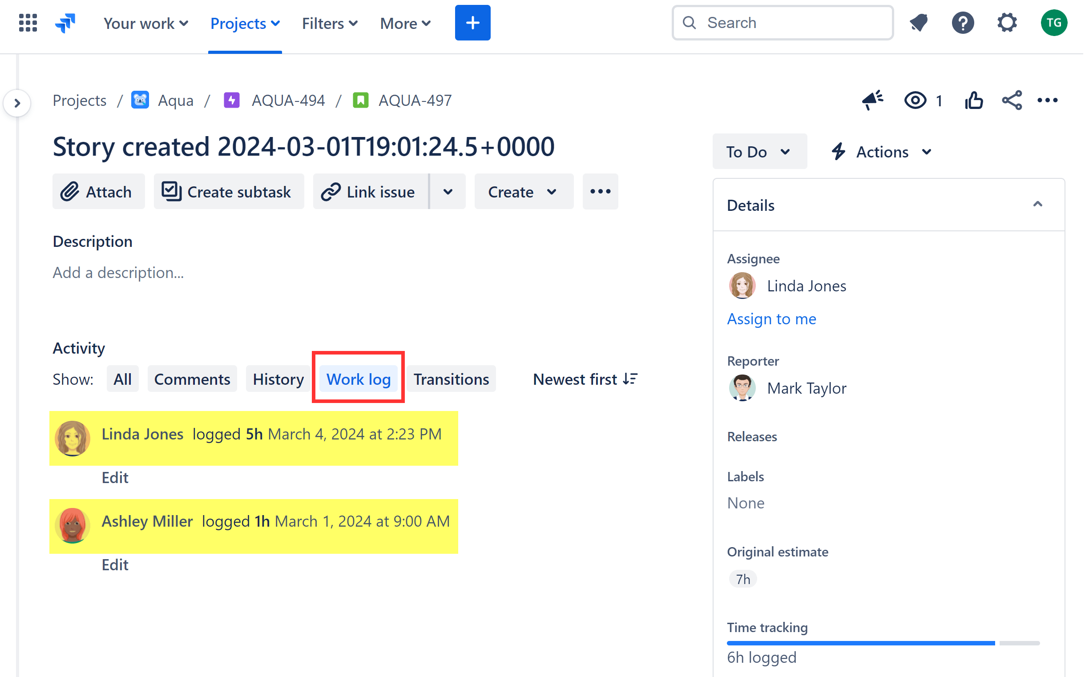Screen dimensions: 1089x677
Task: Edit Linda Jones's logged work entry
Action: (115, 477)
